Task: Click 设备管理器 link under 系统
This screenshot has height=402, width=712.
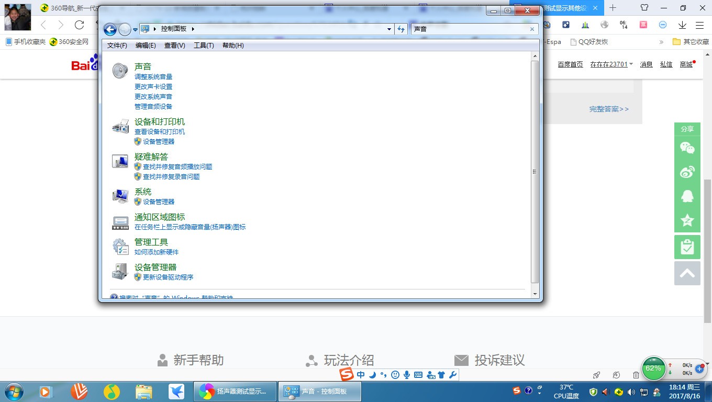Action: point(159,202)
